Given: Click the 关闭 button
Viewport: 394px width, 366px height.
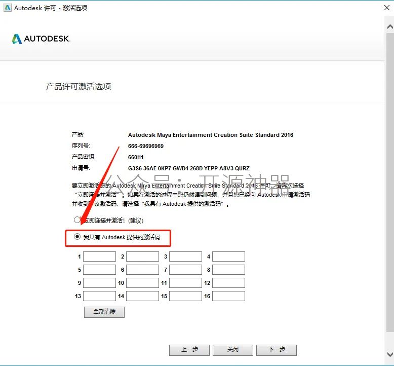Looking at the screenshot, I should click(232, 350).
